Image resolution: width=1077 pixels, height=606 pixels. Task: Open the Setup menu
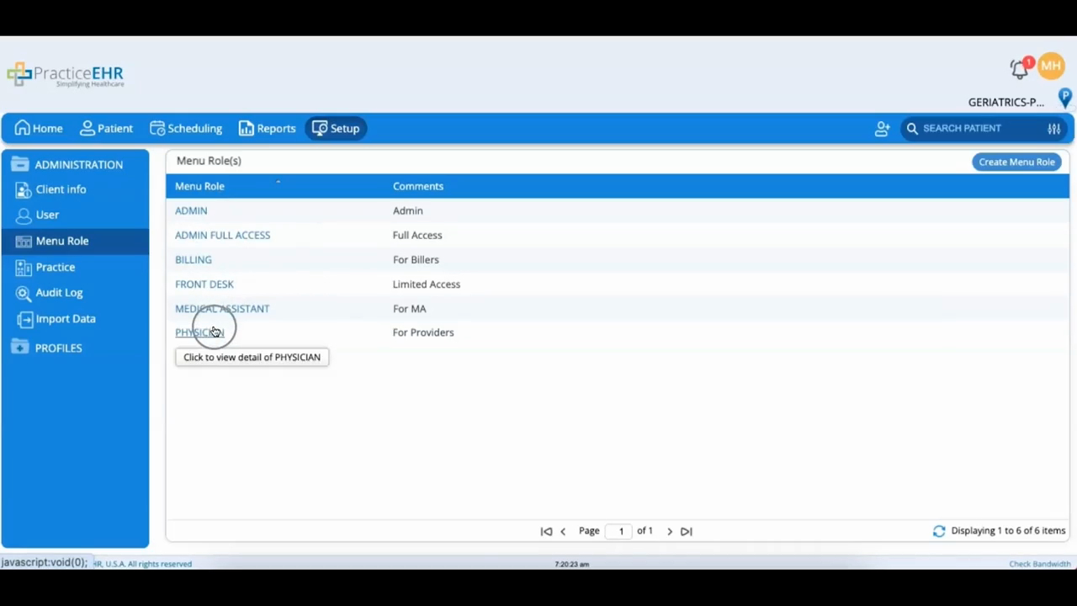(x=336, y=128)
